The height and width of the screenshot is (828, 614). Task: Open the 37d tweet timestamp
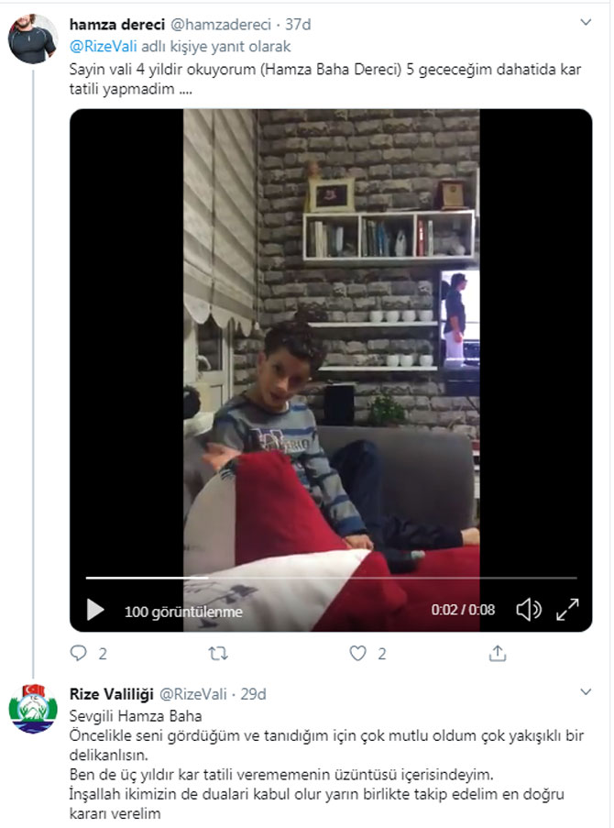click(295, 22)
